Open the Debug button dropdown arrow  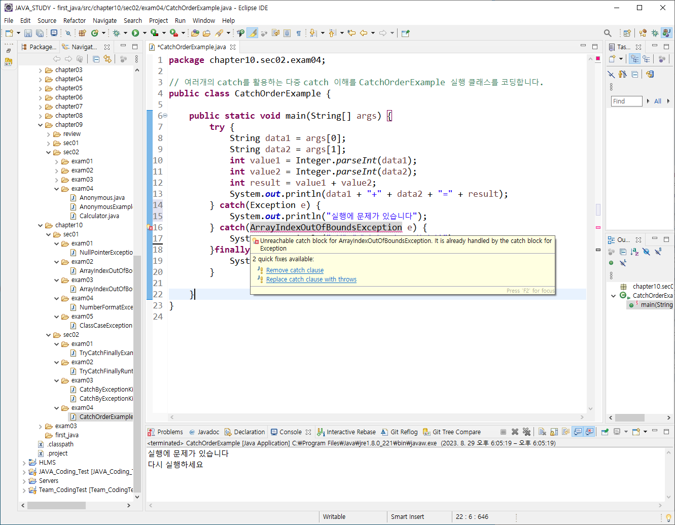point(125,33)
